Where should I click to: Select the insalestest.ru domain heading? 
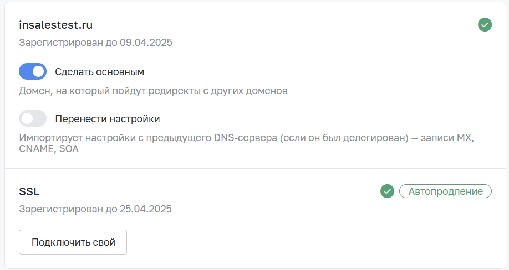[55, 25]
